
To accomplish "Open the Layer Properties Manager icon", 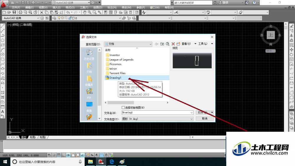I will pyautogui.click(x=54, y=18).
